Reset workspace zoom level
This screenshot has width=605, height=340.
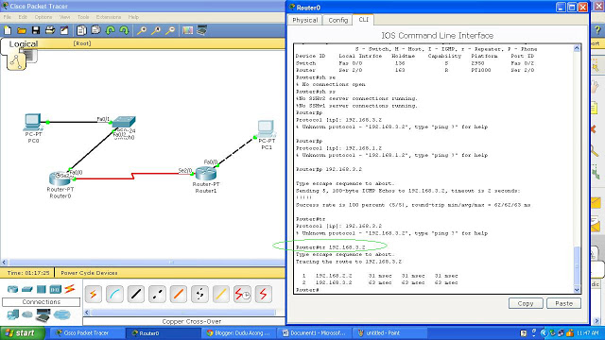(156, 30)
